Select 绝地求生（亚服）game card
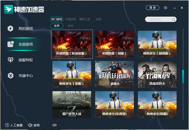The width and height of the screenshot is (189, 130). coord(72,74)
